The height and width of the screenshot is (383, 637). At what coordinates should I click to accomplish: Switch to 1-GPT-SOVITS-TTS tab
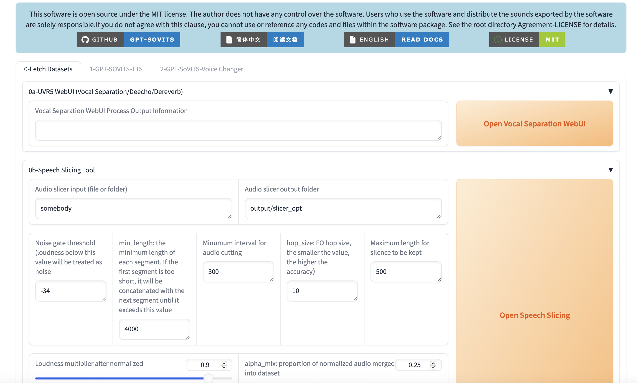coord(116,69)
